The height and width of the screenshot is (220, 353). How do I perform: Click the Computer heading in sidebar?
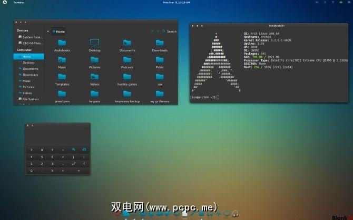[x=24, y=50]
